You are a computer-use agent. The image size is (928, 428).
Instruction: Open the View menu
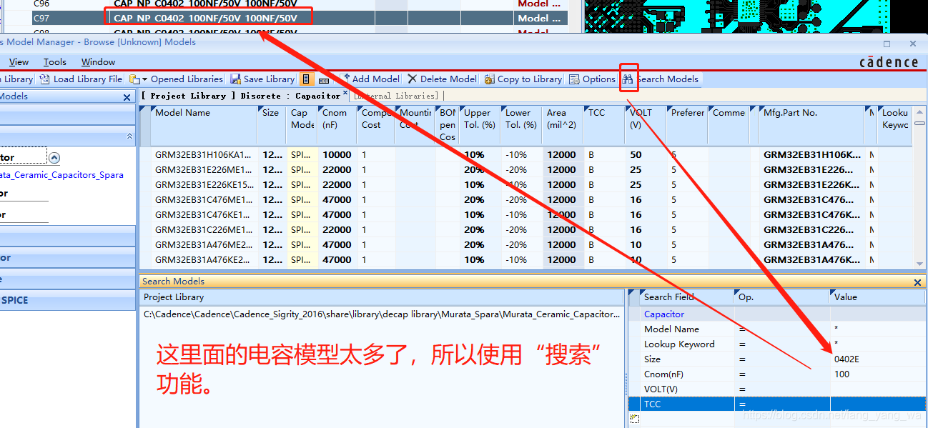(19, 62)
